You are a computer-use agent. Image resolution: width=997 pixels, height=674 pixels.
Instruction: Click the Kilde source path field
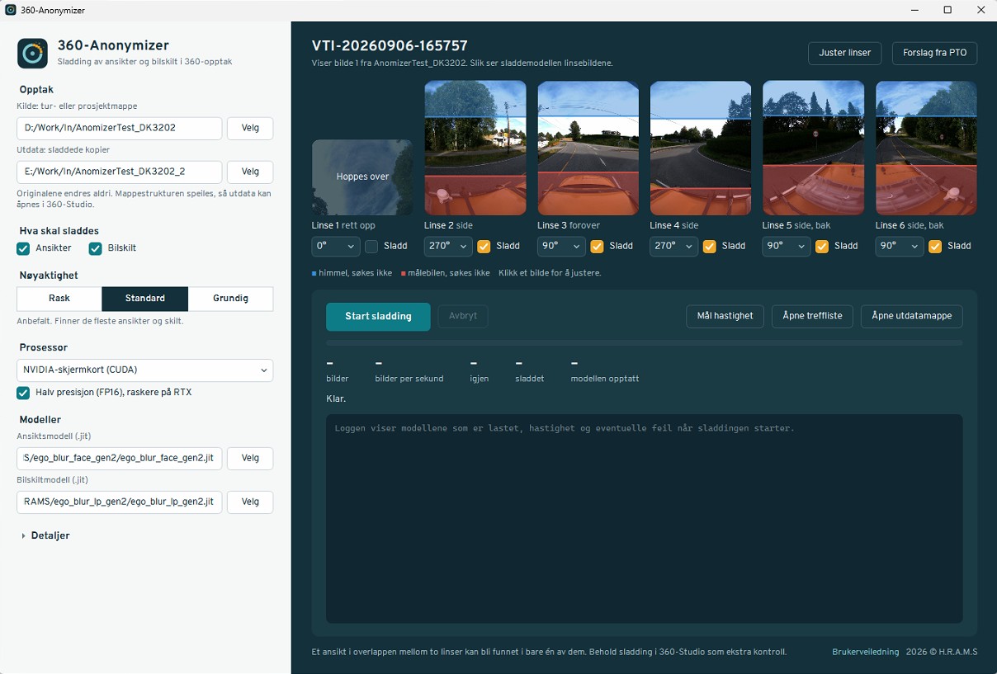click(x=120, y=129)
